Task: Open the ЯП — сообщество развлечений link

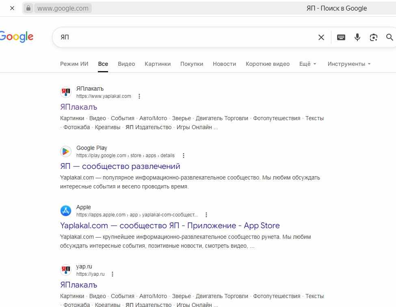Action: [120, 166]
